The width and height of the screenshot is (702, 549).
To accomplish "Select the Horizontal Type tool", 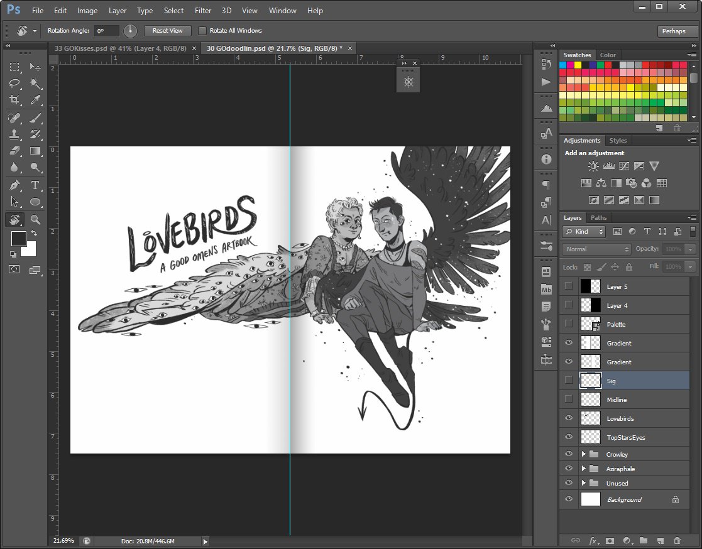I will pos(35,185).
